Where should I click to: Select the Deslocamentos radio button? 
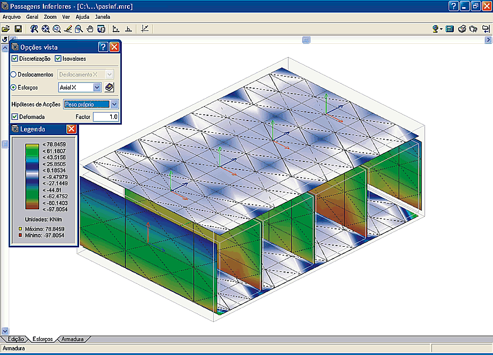click(13, 74)
